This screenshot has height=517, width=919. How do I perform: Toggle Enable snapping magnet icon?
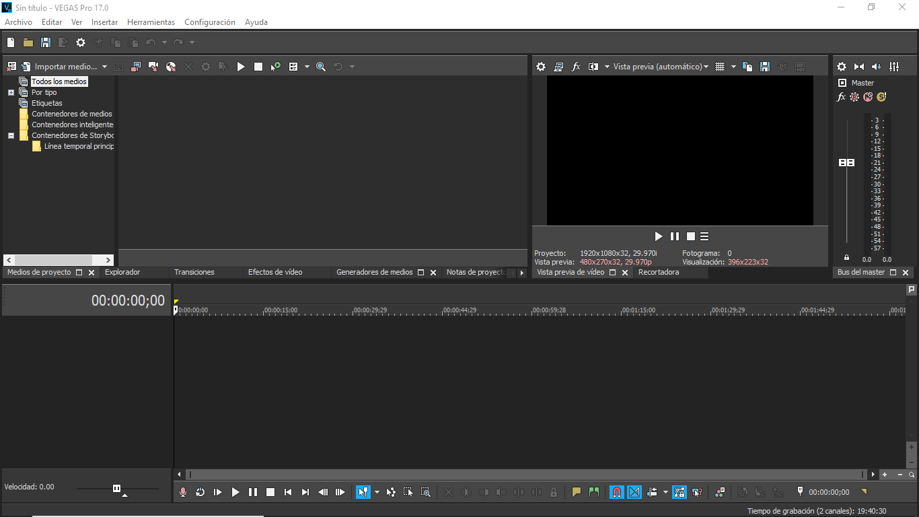point(617,492)
